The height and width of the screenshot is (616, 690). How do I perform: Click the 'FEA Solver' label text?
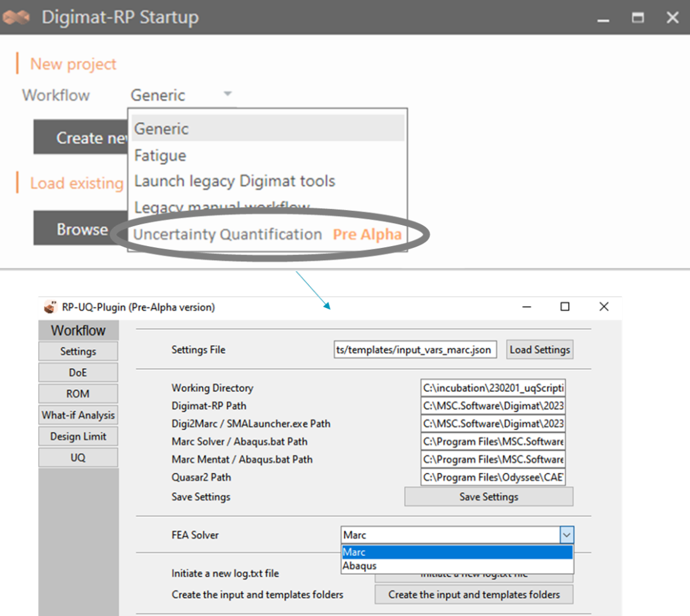coord(195,535)
